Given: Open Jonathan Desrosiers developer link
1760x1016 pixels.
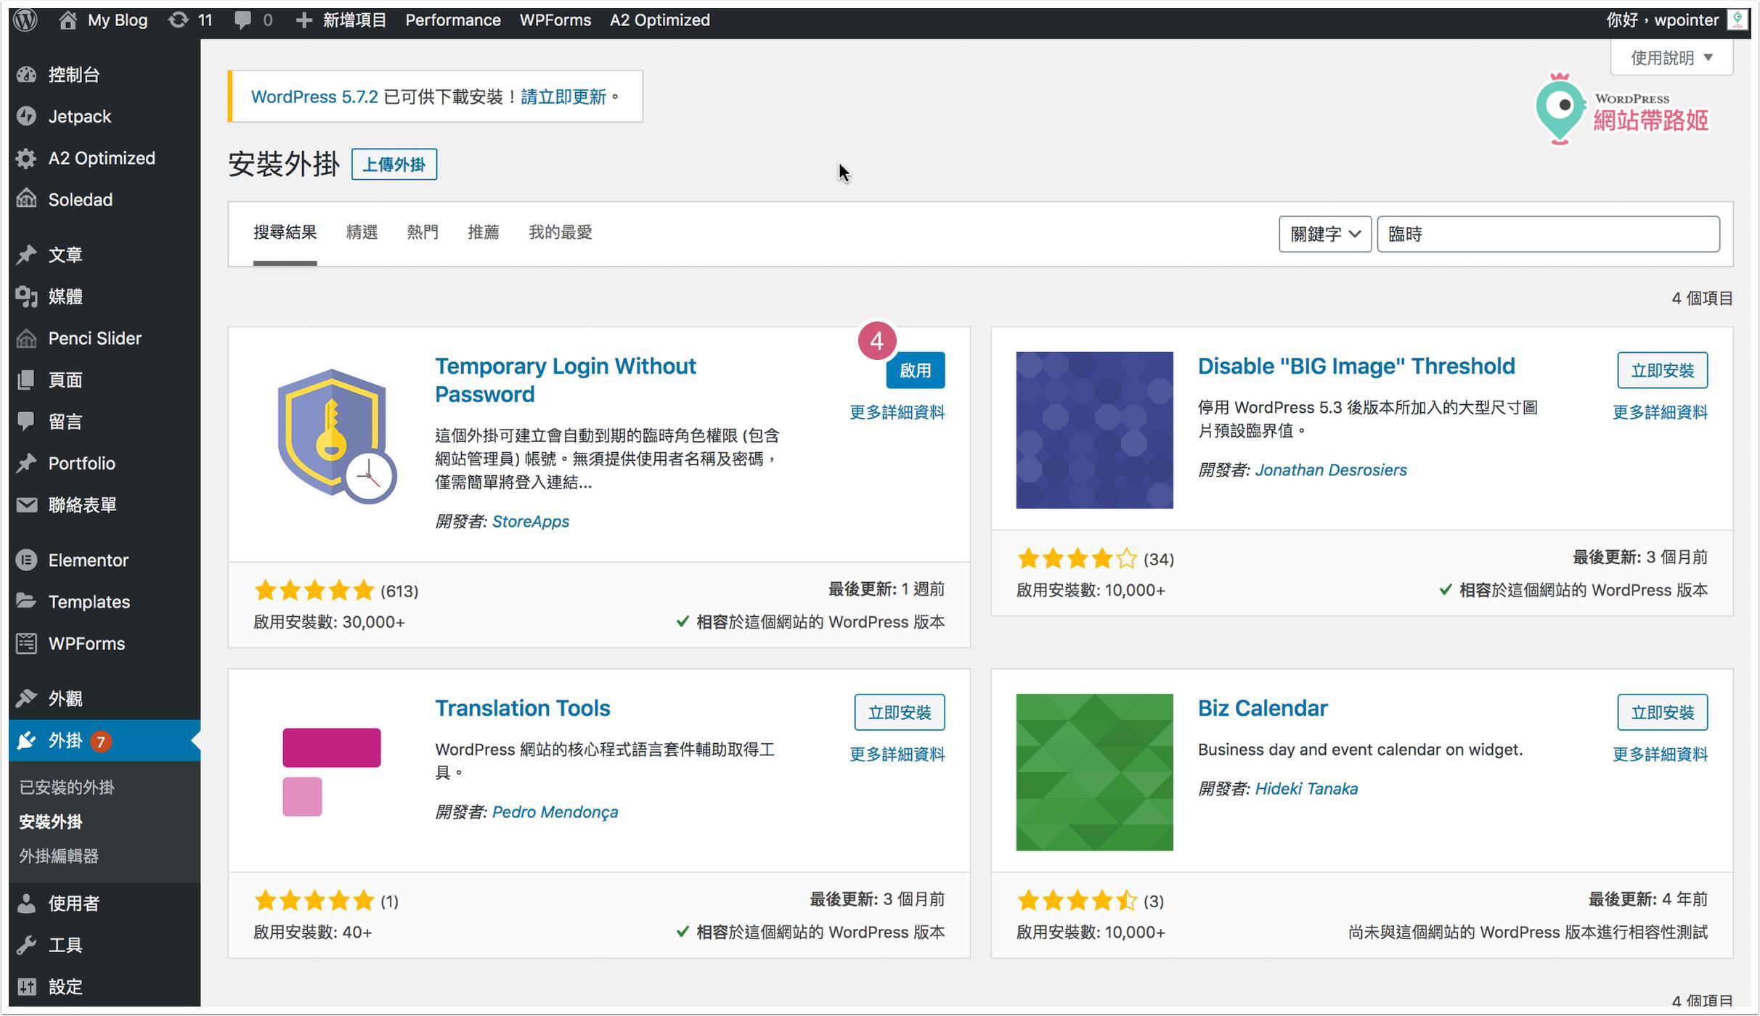Looking at the screenshot, I should [1331, 470].
